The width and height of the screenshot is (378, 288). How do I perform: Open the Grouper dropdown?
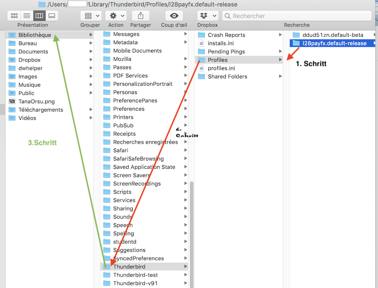91,16
